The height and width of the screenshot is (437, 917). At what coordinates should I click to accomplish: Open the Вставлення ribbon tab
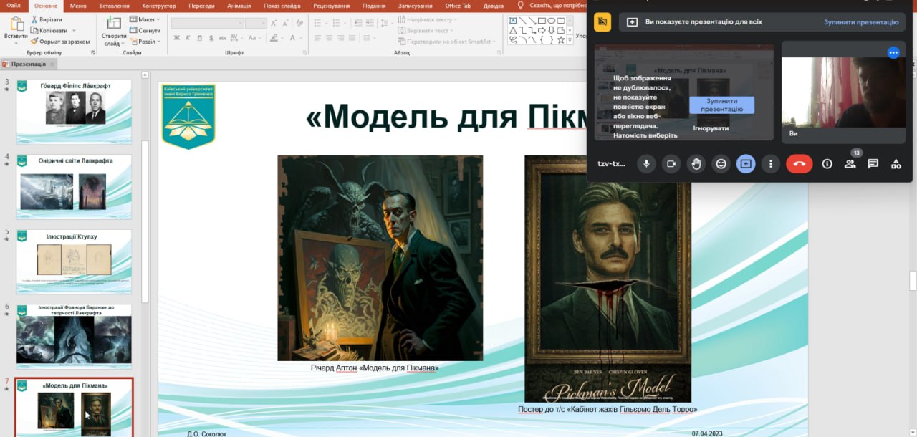click(x=115, y=6)
